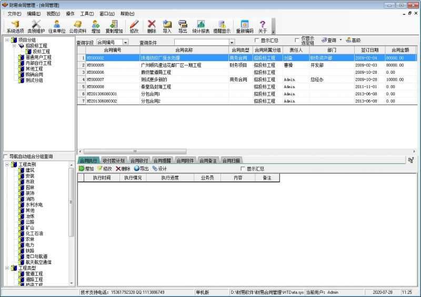
Task: Collapse the 工程类别 tree node
Action: pyautogui.click(x=7, y=164)
